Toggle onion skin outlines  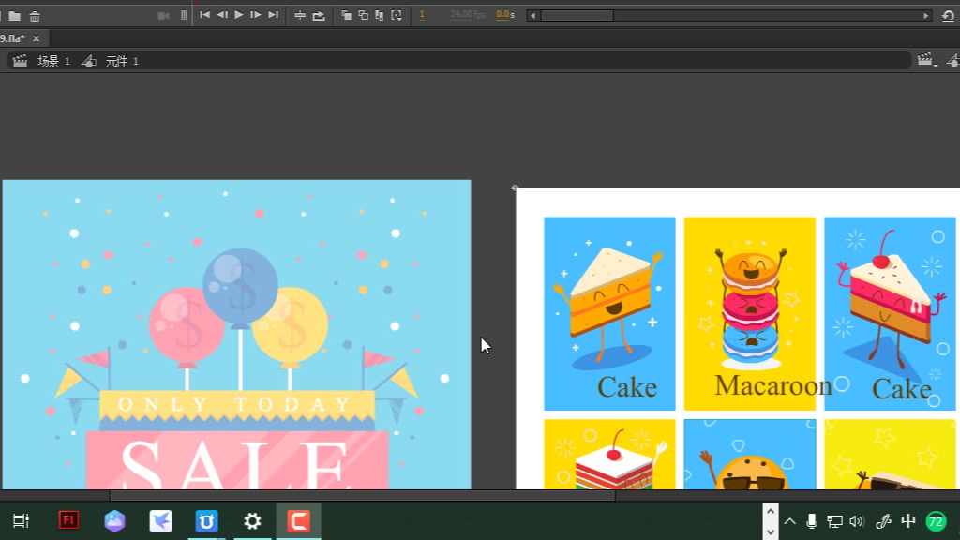pos(363,15)
